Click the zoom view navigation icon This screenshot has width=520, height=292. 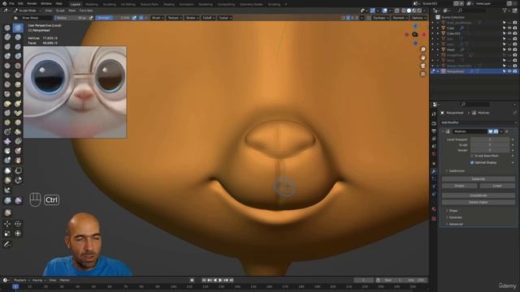pos(422,49)
